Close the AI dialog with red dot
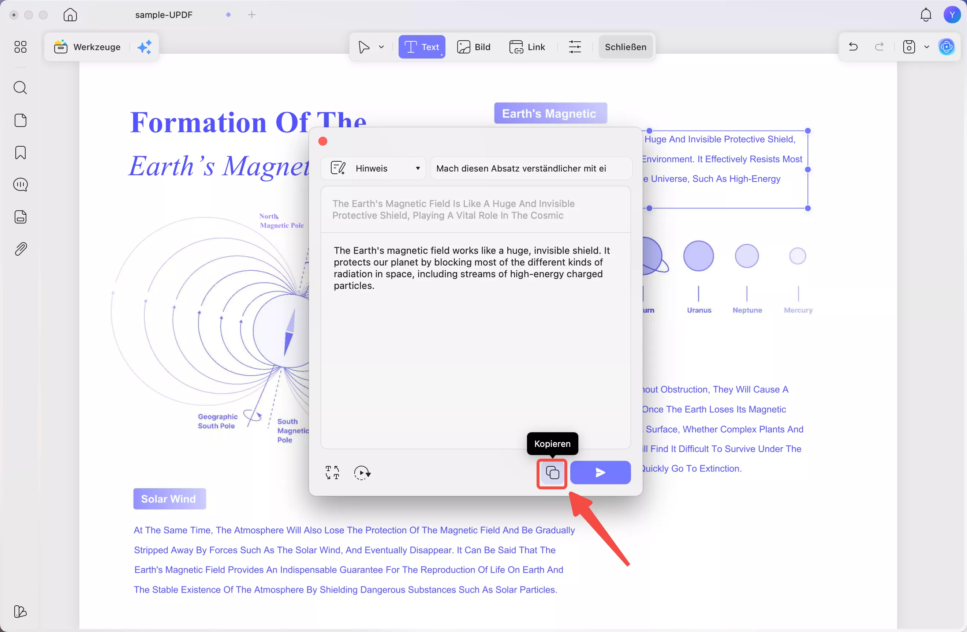 322,141
